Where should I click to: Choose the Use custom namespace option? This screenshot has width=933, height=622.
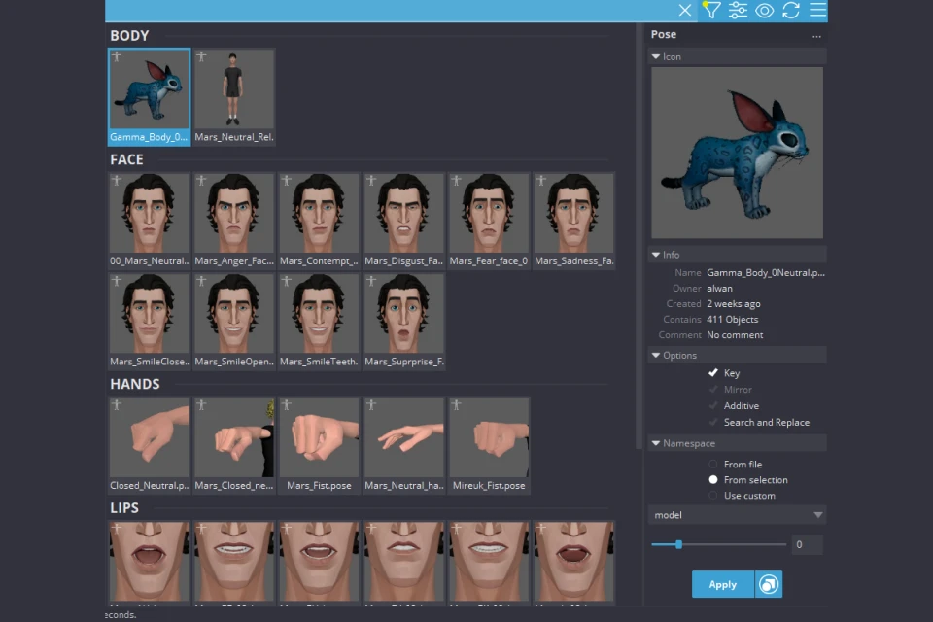click(x=713, y=496)
